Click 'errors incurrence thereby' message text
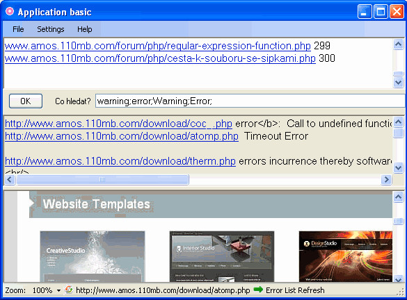407x300 pixels. click(296, 161)
